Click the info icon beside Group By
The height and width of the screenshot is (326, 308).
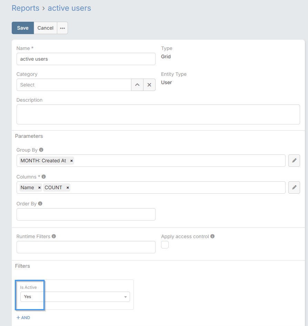click(41, 150)
